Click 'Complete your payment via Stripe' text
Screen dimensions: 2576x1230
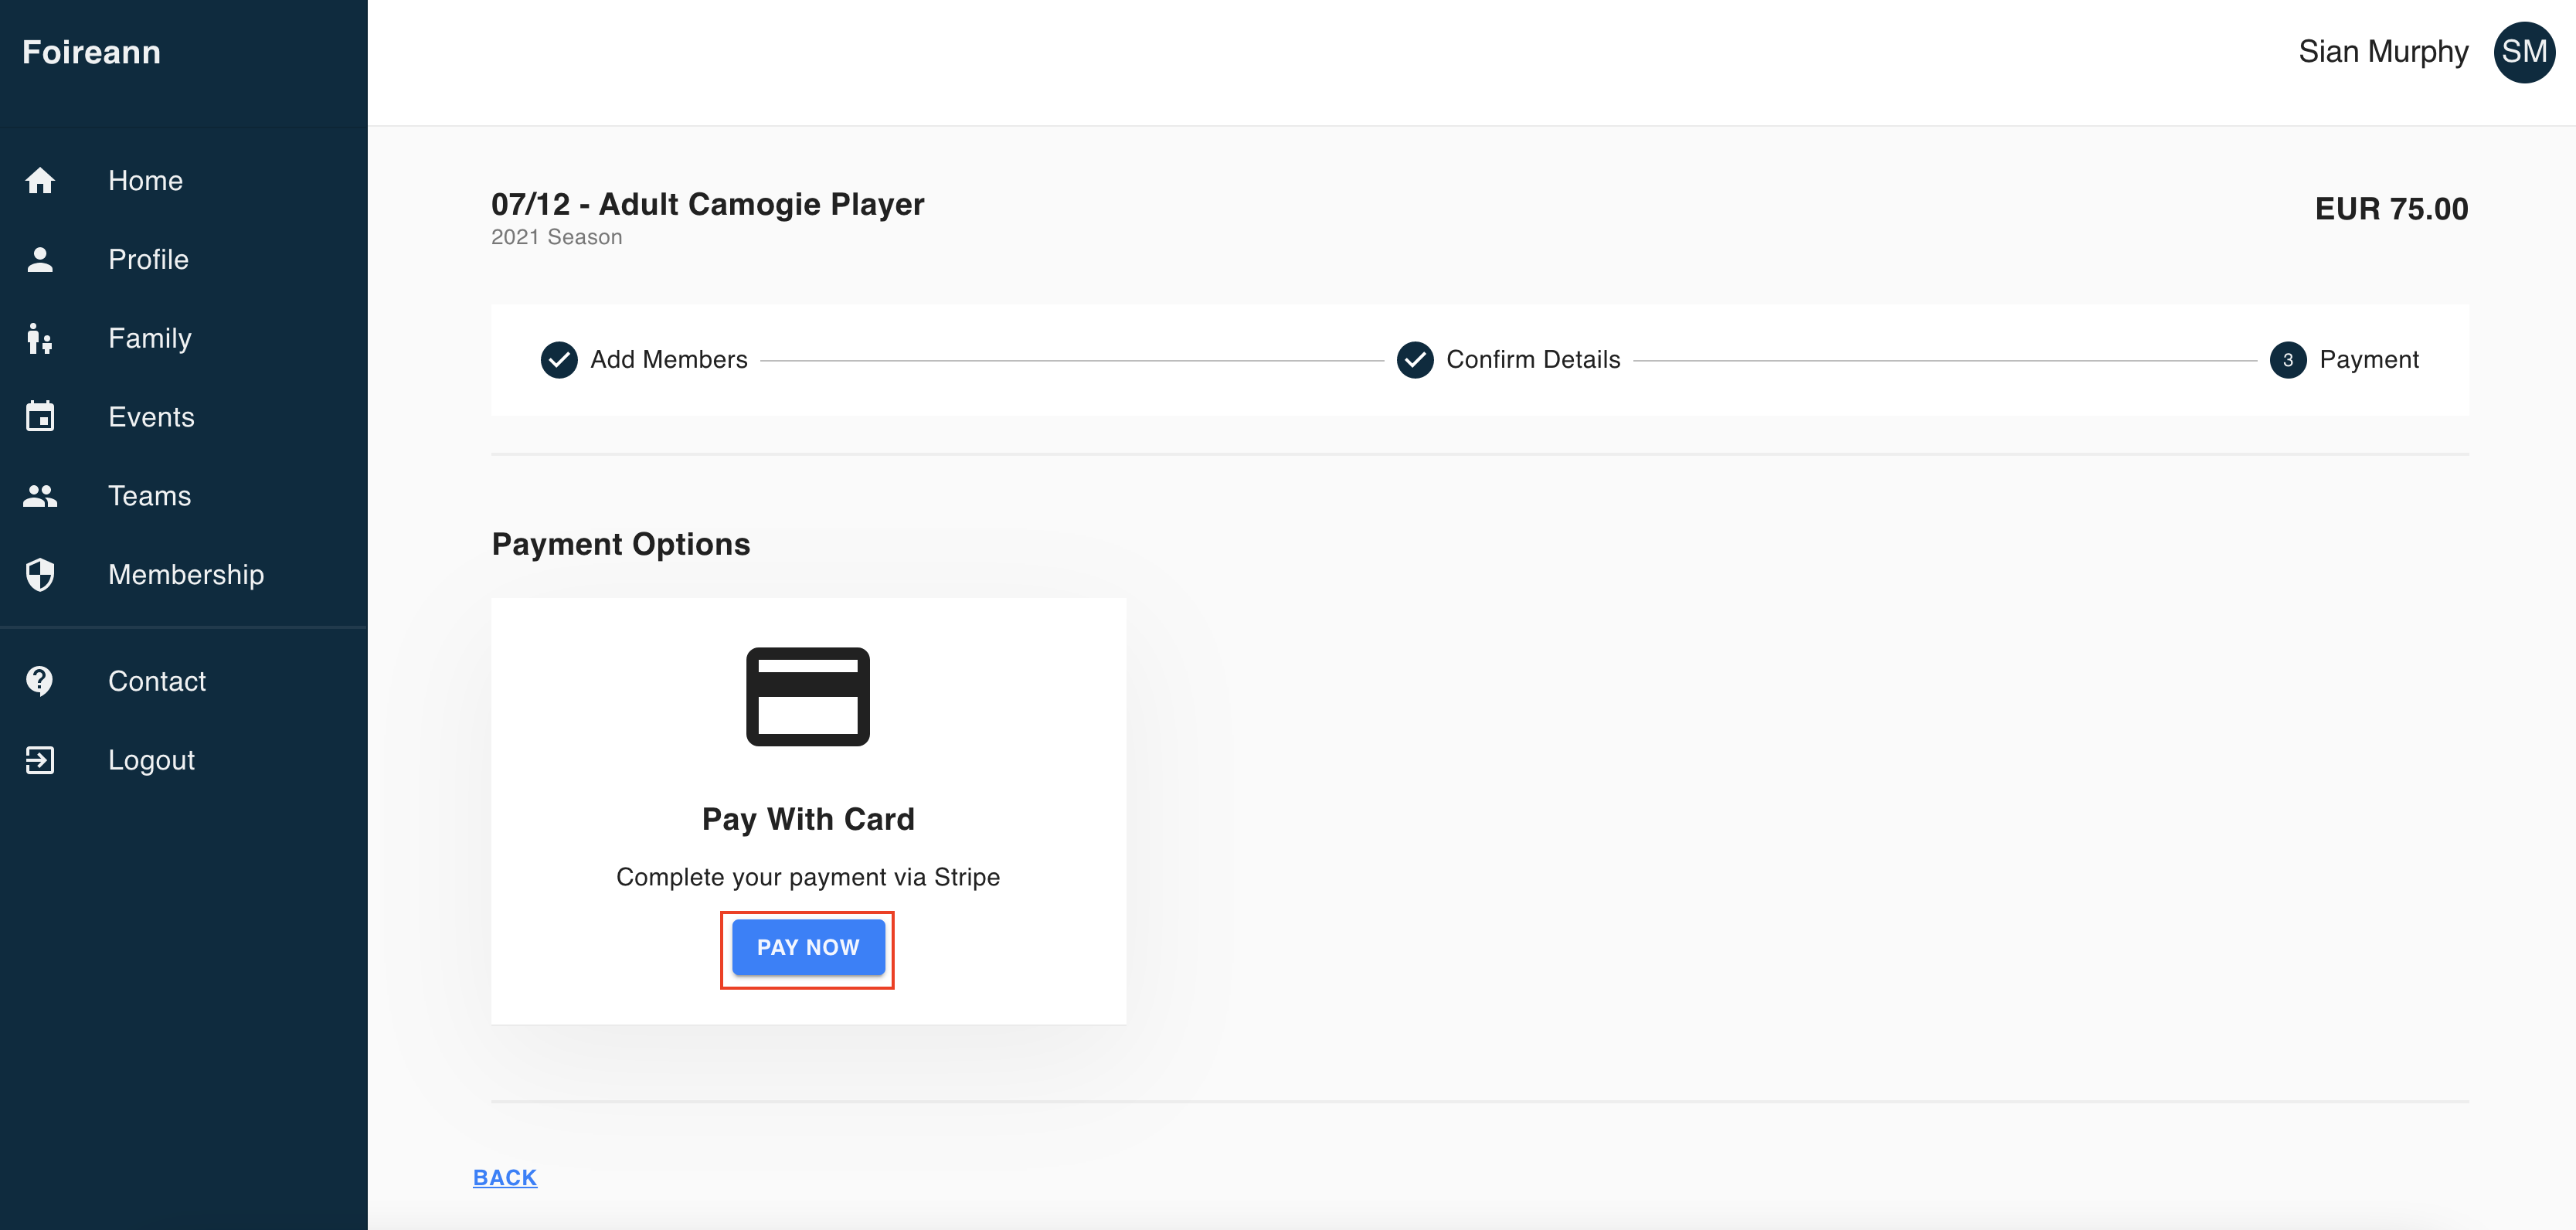pyautogui.click(x=808, y=877)
